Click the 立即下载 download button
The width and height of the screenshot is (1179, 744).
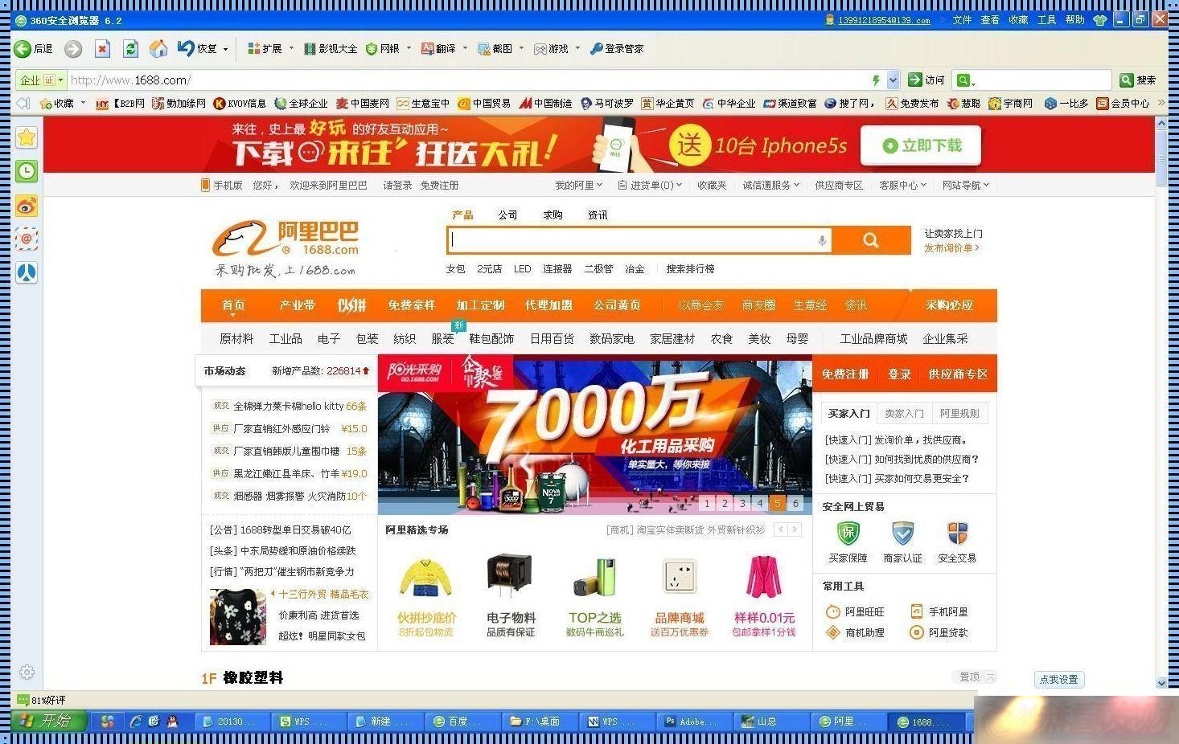pyautogui.click(x=921, y=146)
